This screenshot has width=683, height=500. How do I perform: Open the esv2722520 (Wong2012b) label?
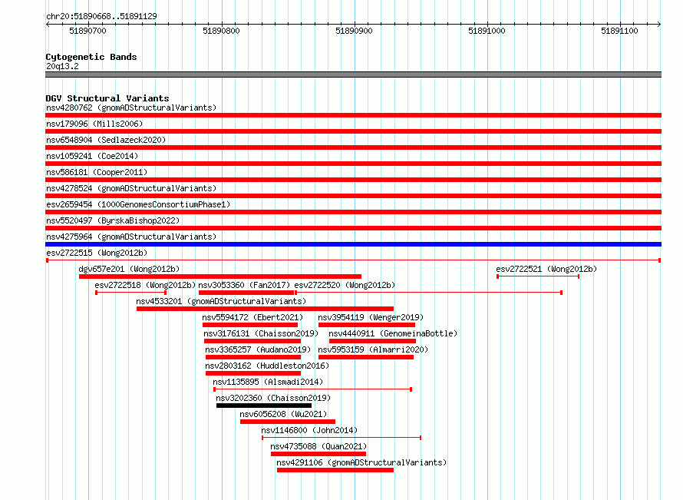345,285
